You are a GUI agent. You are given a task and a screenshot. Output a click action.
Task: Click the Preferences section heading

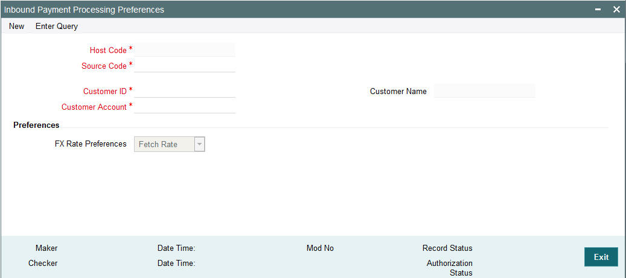[x=36, y=125]
